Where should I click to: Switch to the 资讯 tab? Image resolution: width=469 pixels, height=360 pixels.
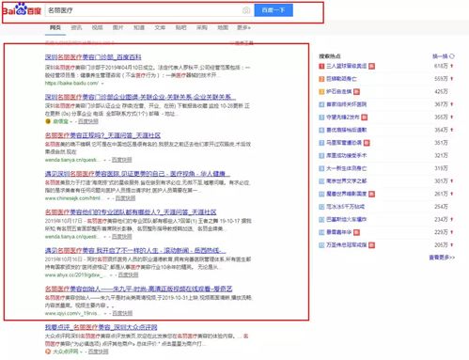click(76, 27)
